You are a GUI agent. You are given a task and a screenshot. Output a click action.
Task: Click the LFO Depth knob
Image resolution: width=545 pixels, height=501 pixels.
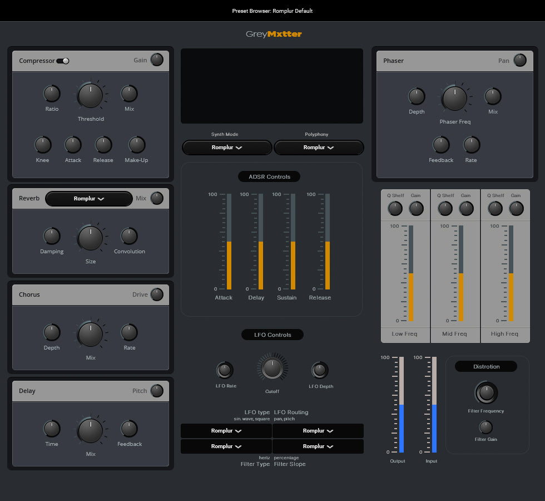point(320,370)
